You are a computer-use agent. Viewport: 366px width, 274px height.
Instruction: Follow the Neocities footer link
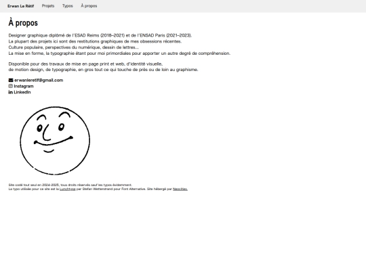coord(180,189)
